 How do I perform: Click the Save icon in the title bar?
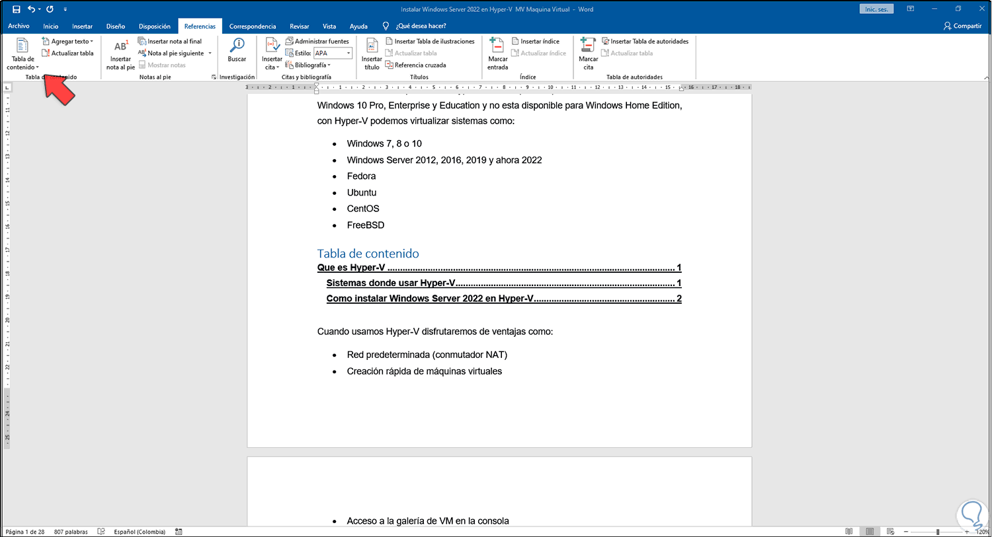click(17, 9)
